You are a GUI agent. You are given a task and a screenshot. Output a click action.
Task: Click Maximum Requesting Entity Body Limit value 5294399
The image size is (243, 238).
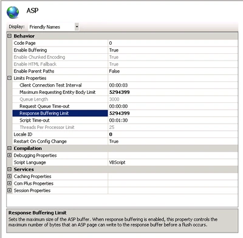tap(120, 92)
